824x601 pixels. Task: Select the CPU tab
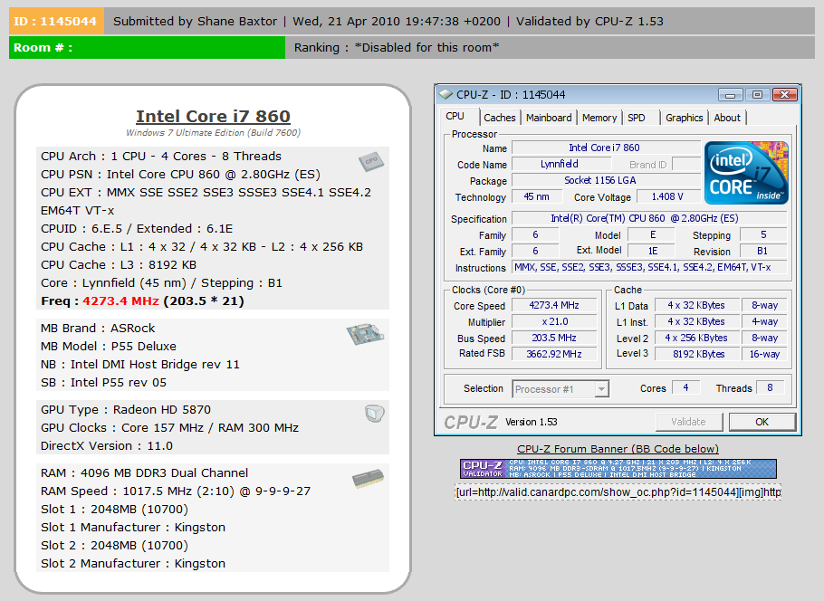[x=455, y=116]
